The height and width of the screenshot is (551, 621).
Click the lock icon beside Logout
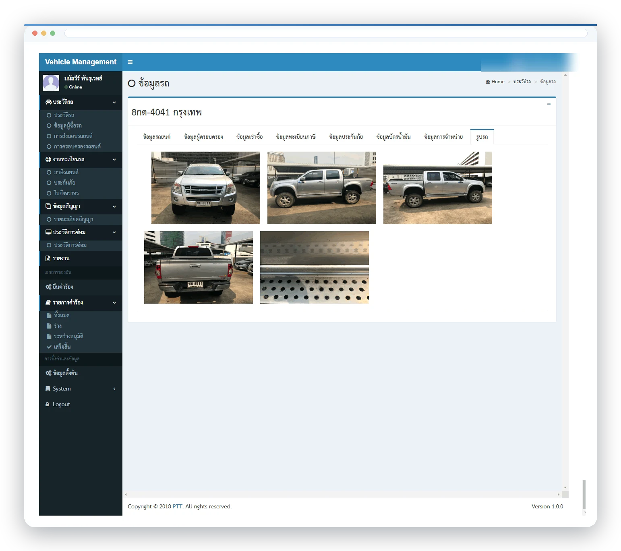point(48,405)
